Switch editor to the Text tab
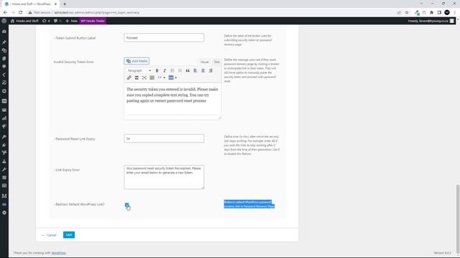The image size is (460, 258). pyautogui.click(x=216, y=62)
